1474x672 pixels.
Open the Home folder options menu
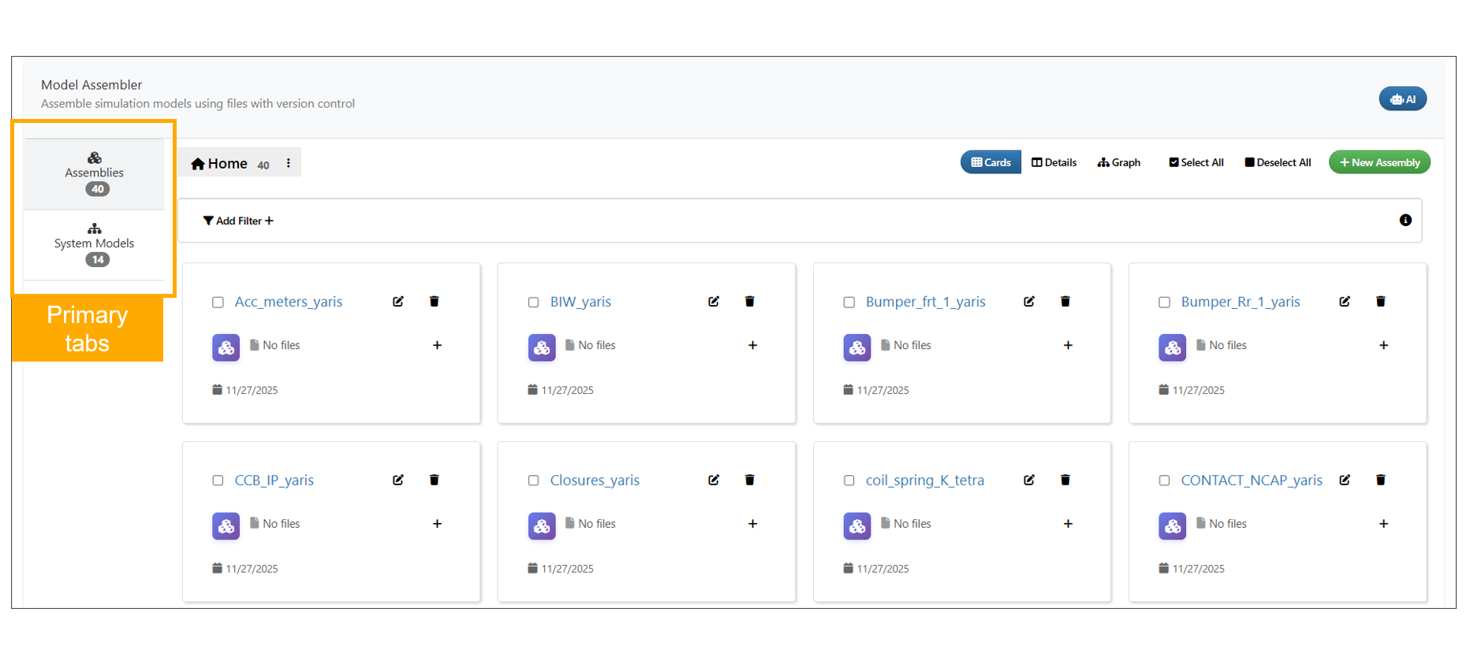[289, 163]
